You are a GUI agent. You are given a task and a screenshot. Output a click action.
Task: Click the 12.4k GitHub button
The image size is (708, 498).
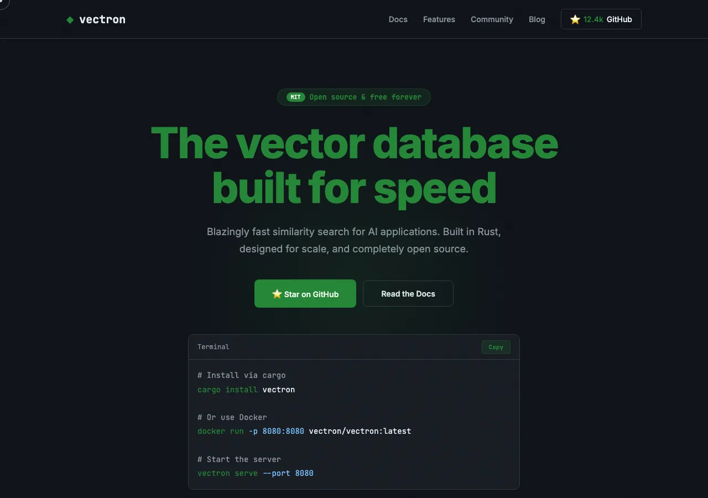(601, 19)
